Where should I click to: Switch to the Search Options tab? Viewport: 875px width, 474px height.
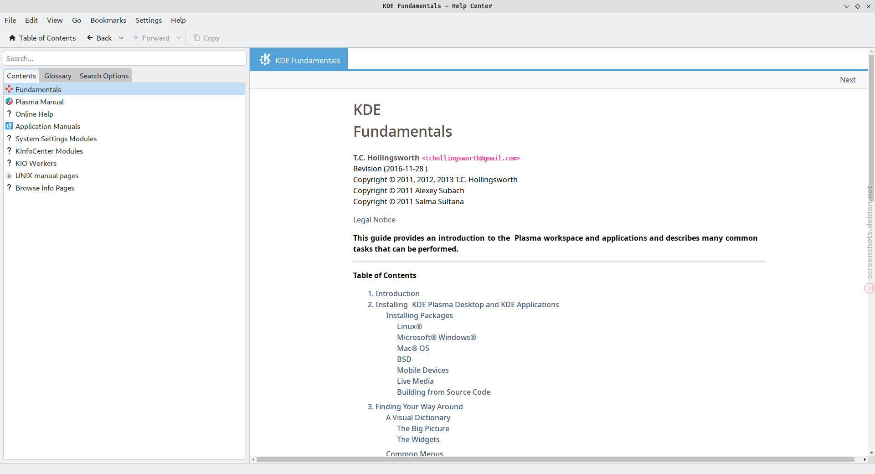pos(104,76)
